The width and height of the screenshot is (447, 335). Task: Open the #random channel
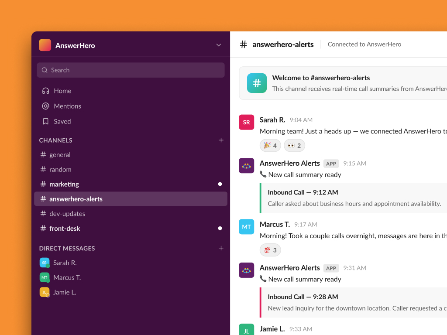click(131, 170)
